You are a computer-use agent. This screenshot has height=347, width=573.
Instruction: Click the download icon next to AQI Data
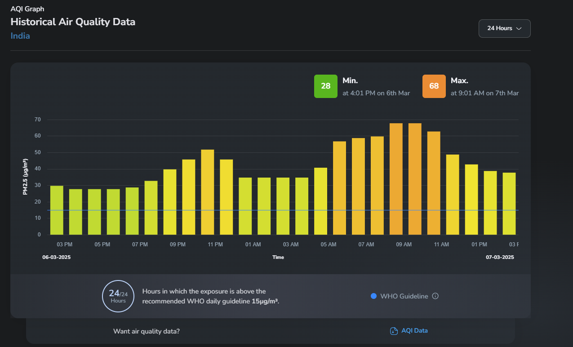coord(394,331)
